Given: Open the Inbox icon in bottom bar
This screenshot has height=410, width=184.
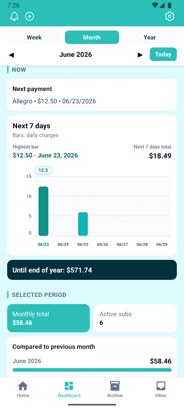Looking at the screenshot, I should tap(161, 386).
